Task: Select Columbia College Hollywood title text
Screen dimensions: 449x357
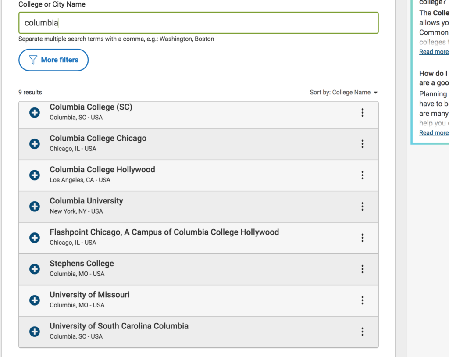Action: click(x=103, y=170)
